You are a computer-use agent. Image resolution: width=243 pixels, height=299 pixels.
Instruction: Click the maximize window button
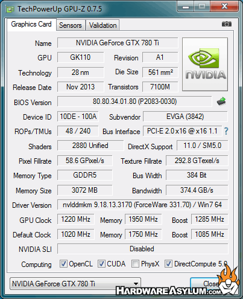202,7
